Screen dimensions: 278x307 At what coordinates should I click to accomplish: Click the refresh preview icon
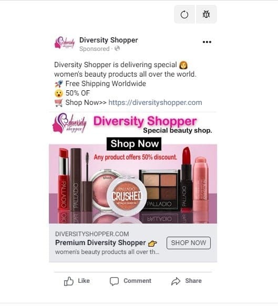tap(184, 15)
